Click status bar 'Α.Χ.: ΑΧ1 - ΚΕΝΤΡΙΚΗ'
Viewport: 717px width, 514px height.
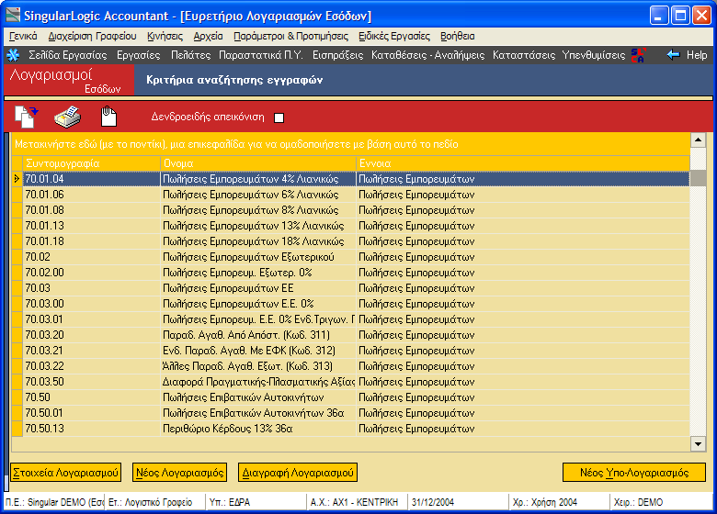[357, 502]
